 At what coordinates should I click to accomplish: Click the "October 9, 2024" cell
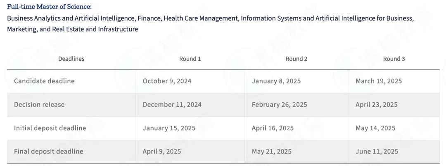[x=167, y=81]
